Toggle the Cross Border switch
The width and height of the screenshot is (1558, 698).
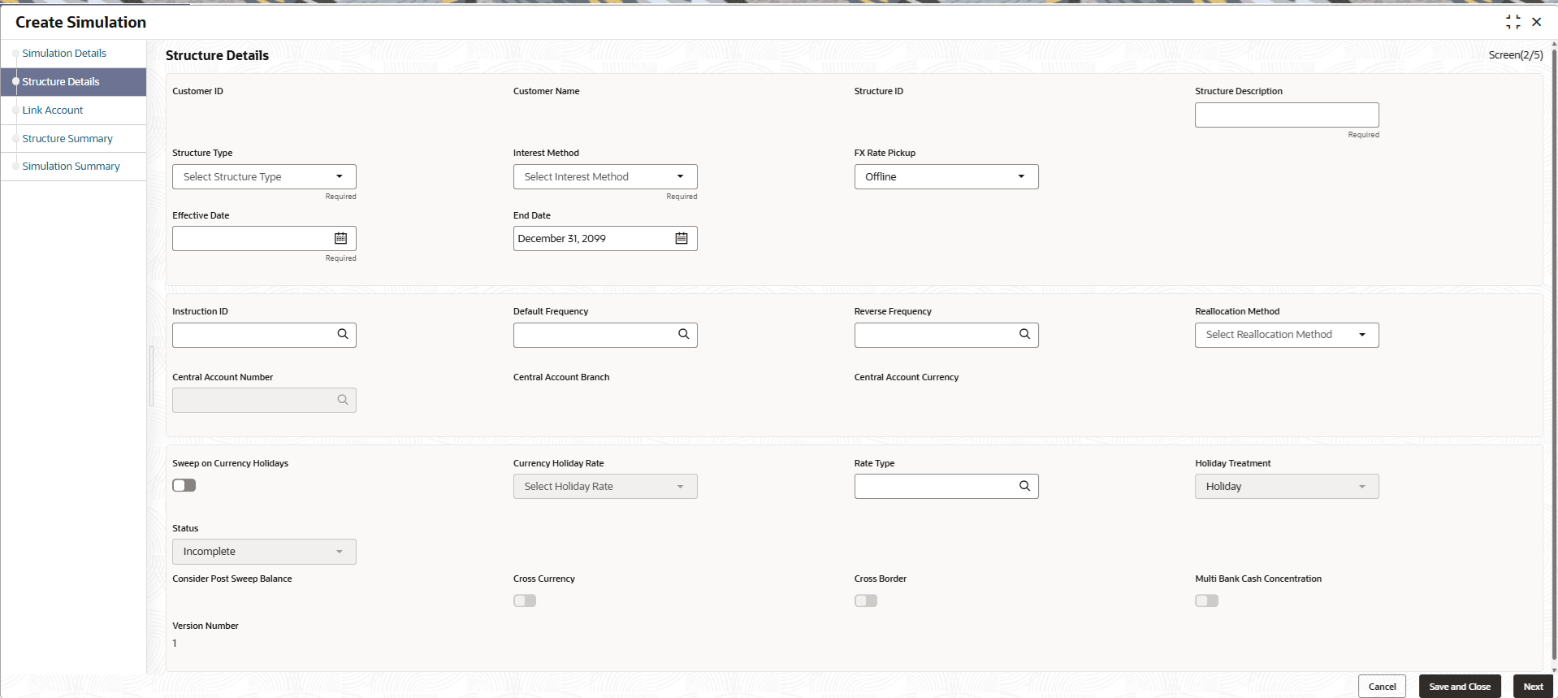[x=866, y=600]
